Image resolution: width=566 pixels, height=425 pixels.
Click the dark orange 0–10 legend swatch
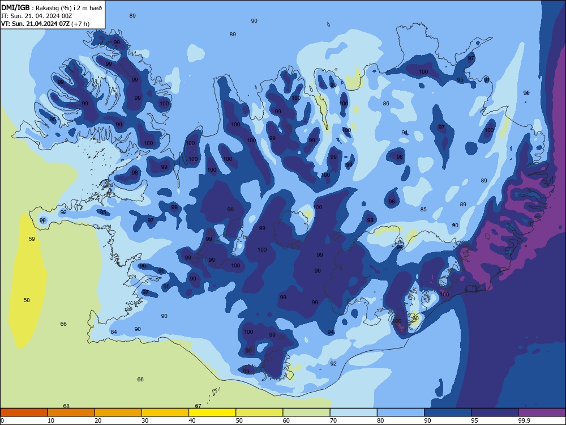24,413
